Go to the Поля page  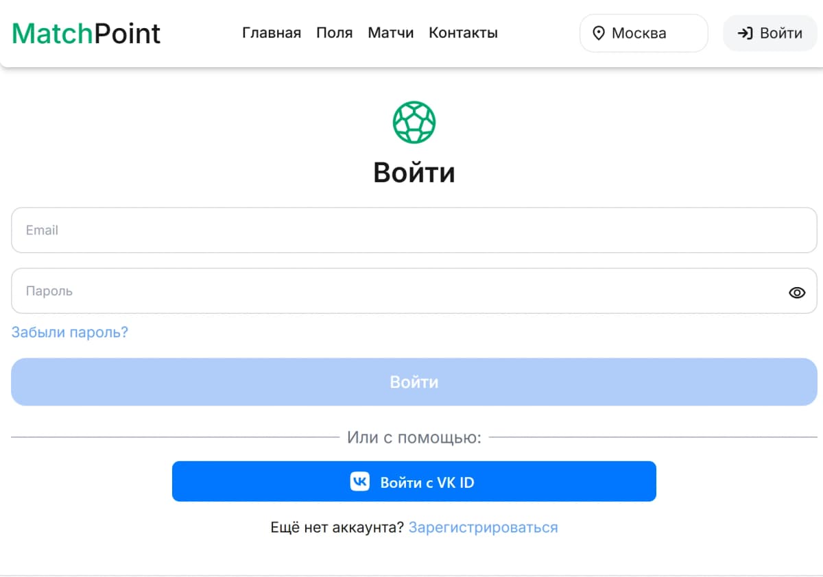(x=334, y=33)
